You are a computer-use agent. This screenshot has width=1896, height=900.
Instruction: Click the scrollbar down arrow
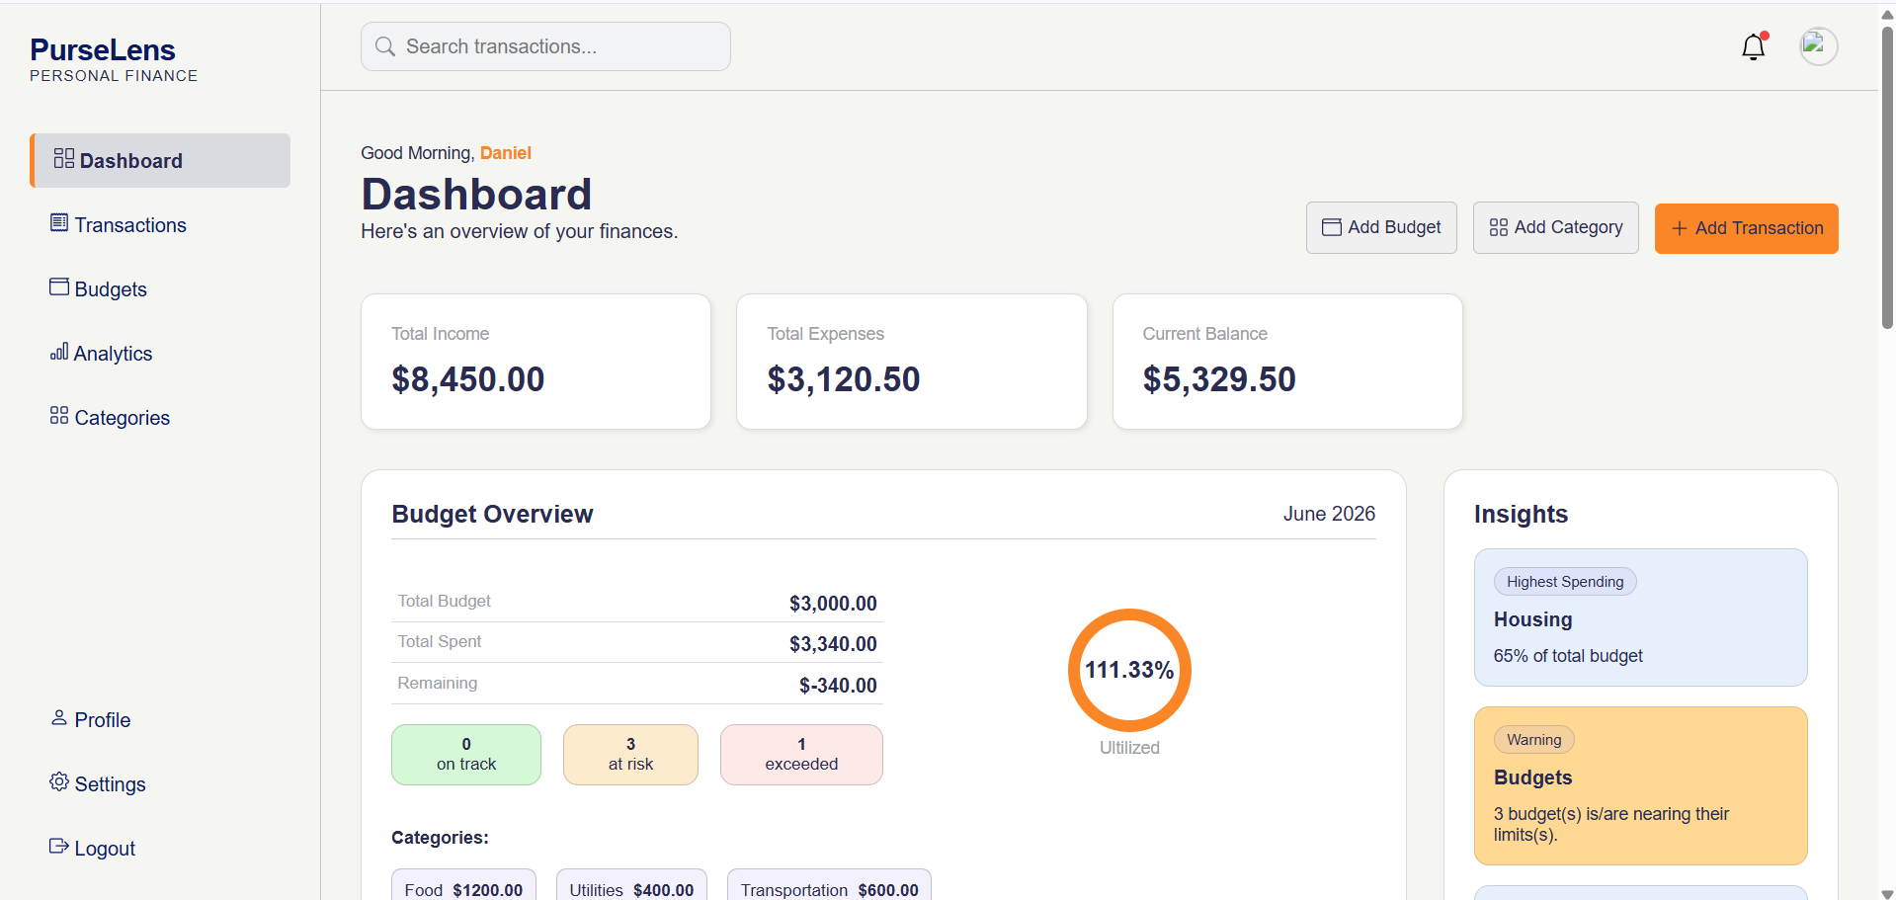(x=1887, y=893)
